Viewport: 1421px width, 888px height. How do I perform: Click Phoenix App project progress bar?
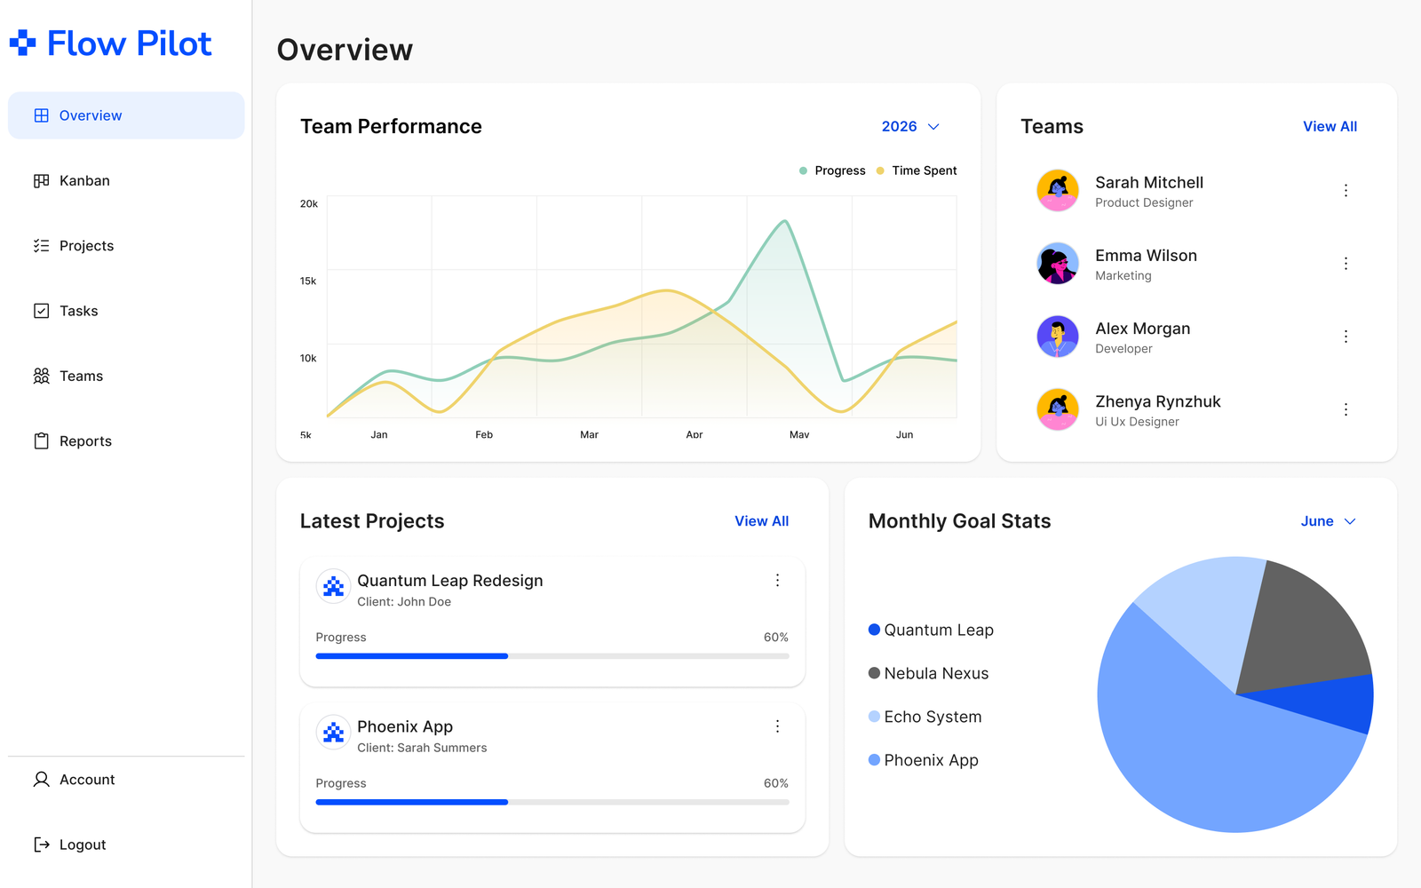(x=552, y=802)
